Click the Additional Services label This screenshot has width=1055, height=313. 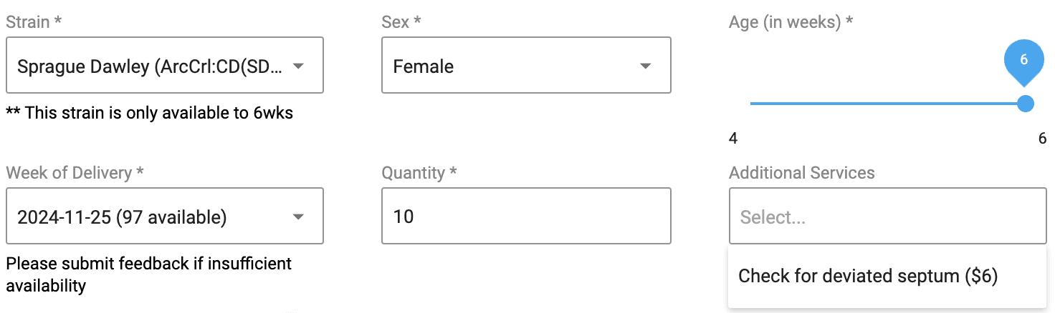click(801, 172)
